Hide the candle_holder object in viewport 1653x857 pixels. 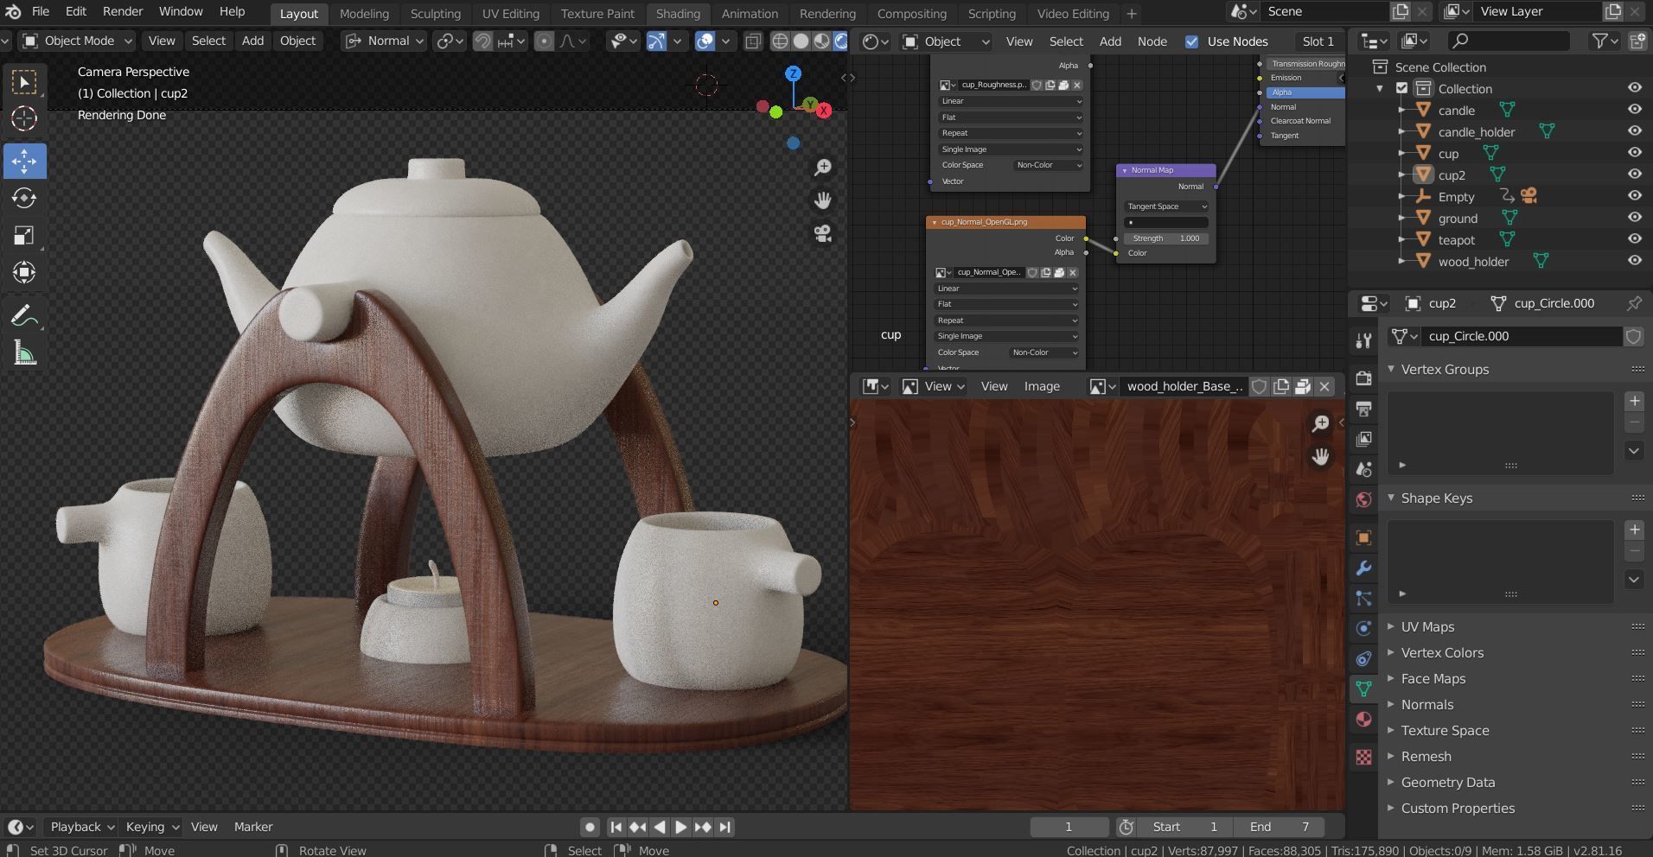click(x=1634, y=131)
